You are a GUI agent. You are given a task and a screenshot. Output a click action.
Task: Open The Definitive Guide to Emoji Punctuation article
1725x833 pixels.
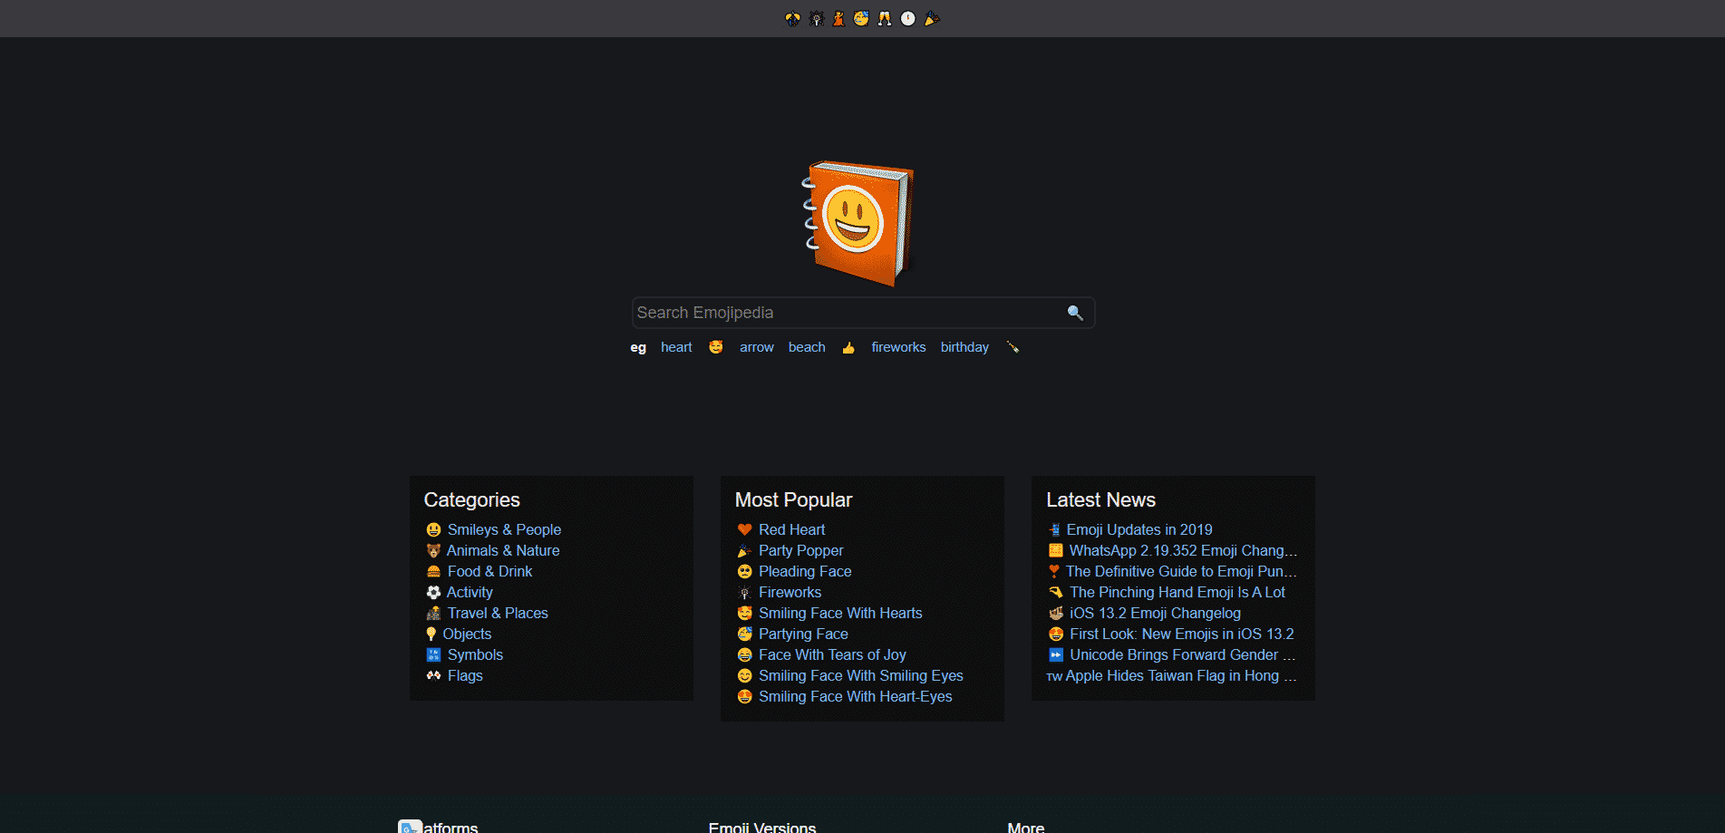point(1181,571)
